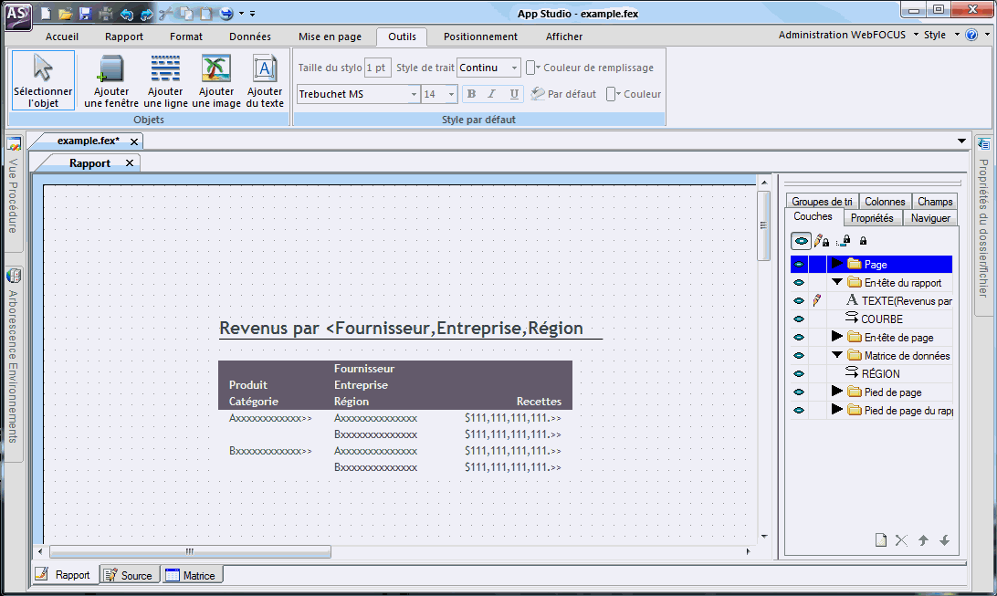This screenshot has width=997, height=596.
Task: Open a file using the folder icon
Action: [65, 14]
